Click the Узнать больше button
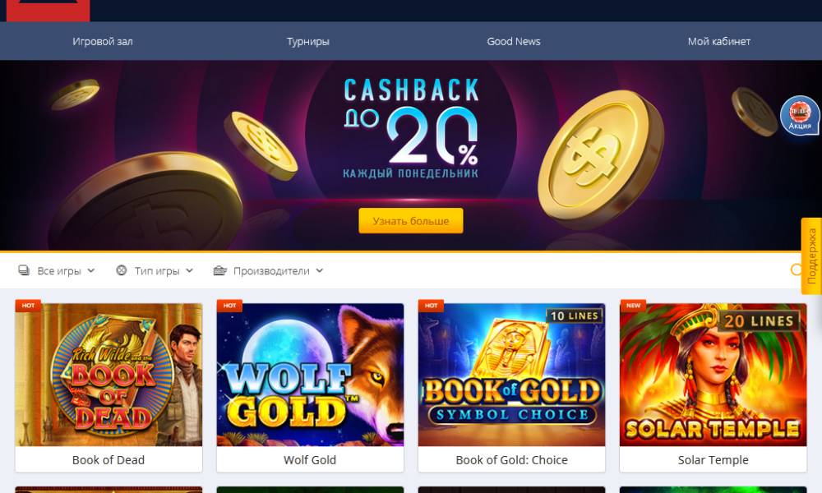Image resolution: width=822 pixels, height=493 pixels. coord(411,220)
